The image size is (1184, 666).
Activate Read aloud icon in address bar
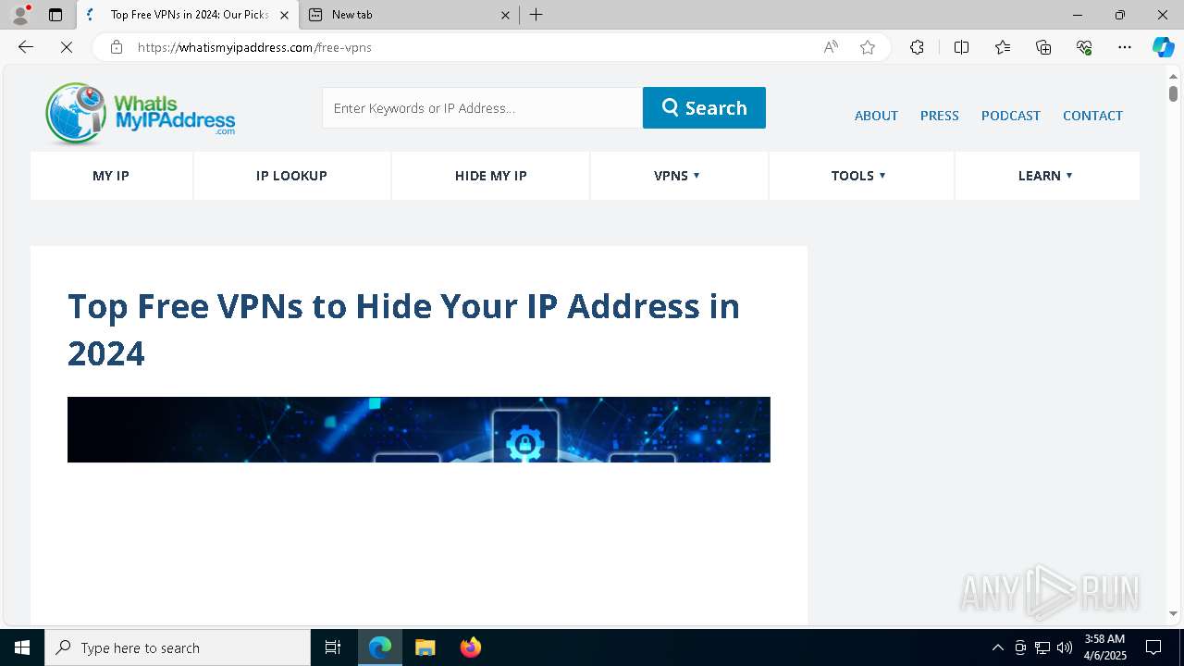[x=831, y=47]
